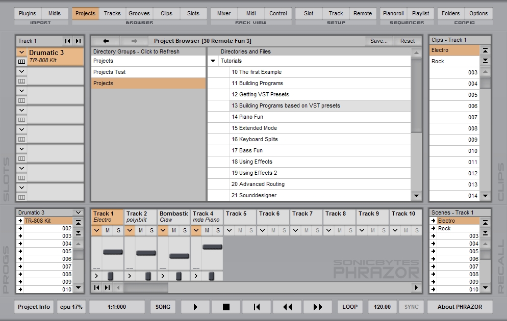Screen dimensions: 507x321
Task: Click the 120.00 tempo field
Action: [x=382, y=307]
